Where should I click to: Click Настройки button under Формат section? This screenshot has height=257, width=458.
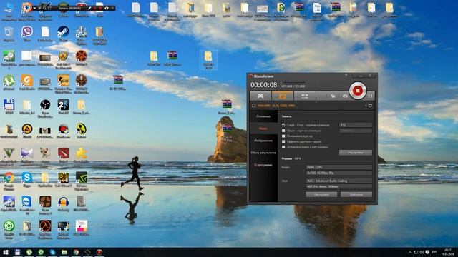321,194
